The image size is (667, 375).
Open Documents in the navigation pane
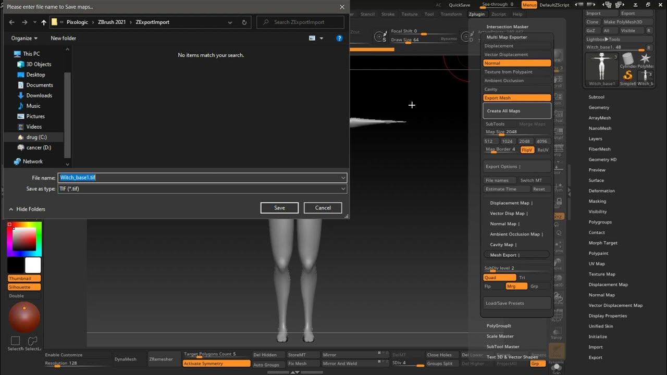pos(40,85)
